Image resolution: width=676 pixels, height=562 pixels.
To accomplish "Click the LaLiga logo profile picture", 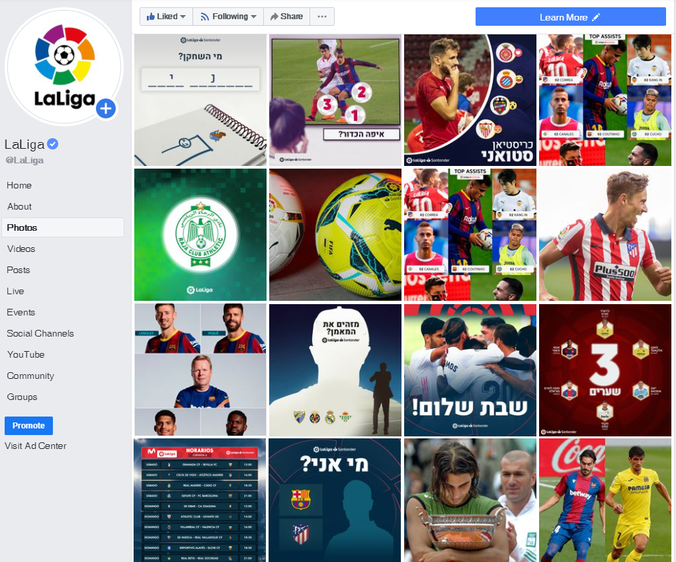I will 64,67.
